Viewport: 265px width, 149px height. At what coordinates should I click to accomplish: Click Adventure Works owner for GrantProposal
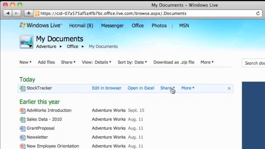[108, 128]
